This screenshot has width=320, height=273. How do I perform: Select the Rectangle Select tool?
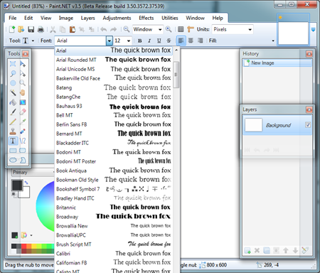coord(13,64)
